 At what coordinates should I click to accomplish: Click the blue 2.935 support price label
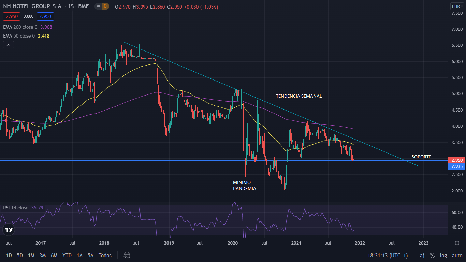point(456,166)
